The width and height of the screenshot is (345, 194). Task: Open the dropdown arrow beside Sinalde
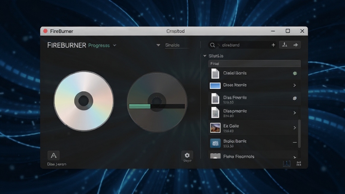158,45
